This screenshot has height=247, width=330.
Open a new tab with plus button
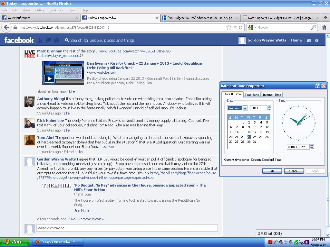coord(325,18)
